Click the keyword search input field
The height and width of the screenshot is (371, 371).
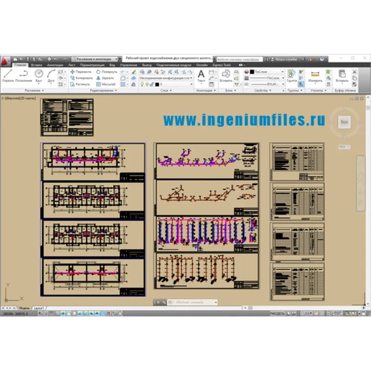tap(239, 59)
